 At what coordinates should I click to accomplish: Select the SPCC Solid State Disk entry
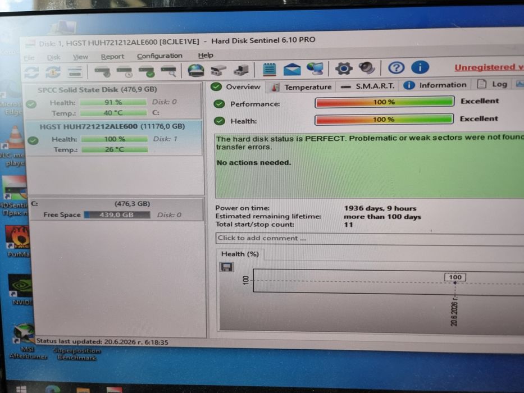(113, 101)
